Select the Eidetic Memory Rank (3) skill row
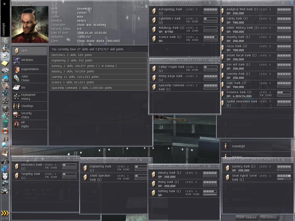 [257, 30]
